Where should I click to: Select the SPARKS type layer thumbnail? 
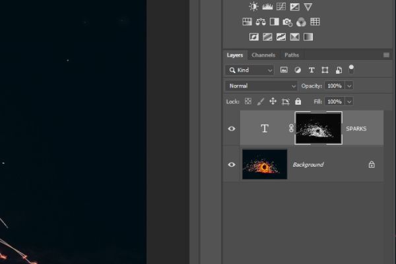coord(265,128)
